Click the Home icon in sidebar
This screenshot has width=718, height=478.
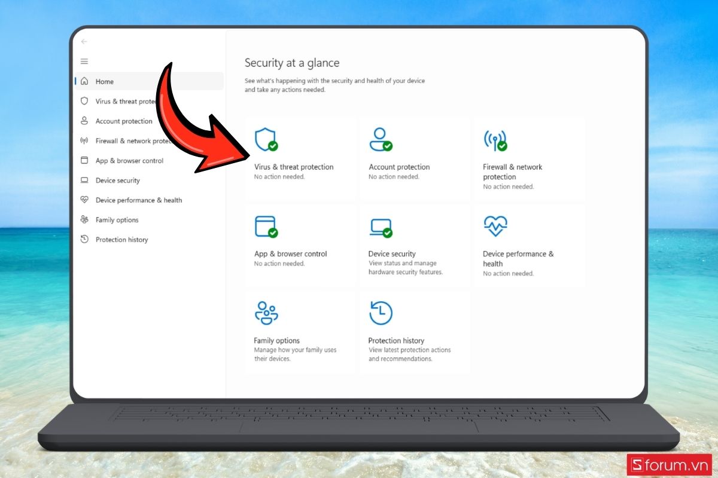click(x=84, y=81)
